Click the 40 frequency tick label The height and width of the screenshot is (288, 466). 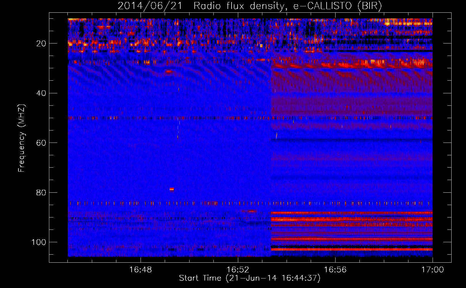pos(41,93)
